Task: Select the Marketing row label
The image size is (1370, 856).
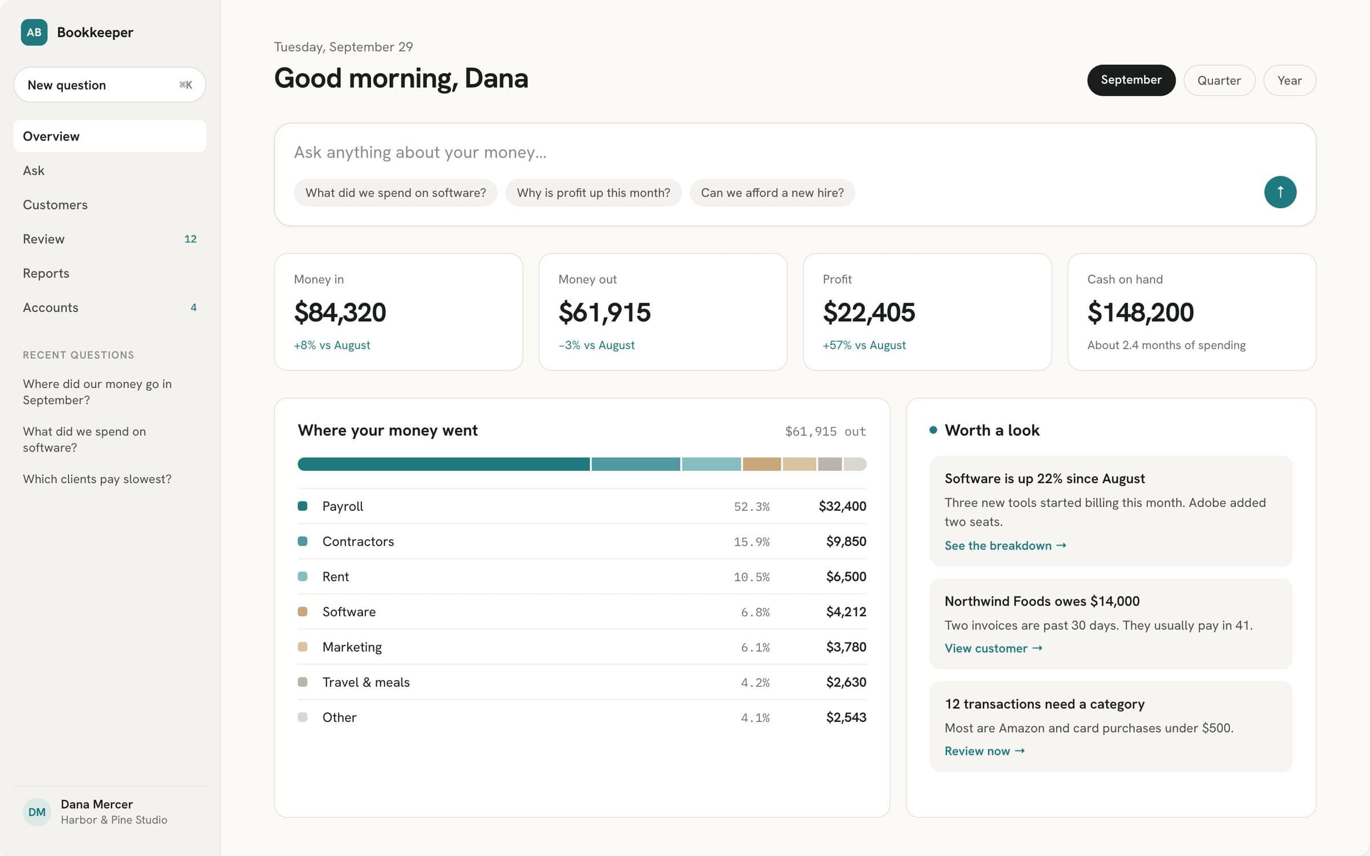Action: pos(352,647)
